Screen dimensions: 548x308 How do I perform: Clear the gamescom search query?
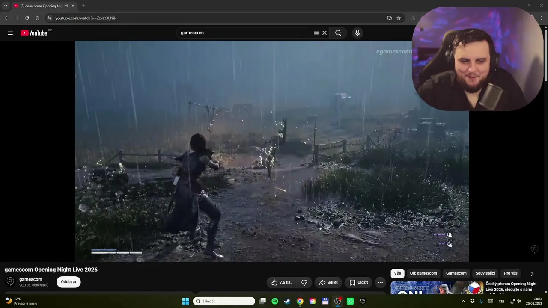(x=325, y=33)
